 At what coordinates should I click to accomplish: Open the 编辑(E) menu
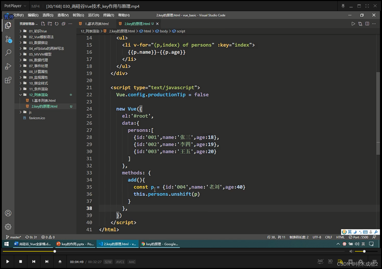33,15
